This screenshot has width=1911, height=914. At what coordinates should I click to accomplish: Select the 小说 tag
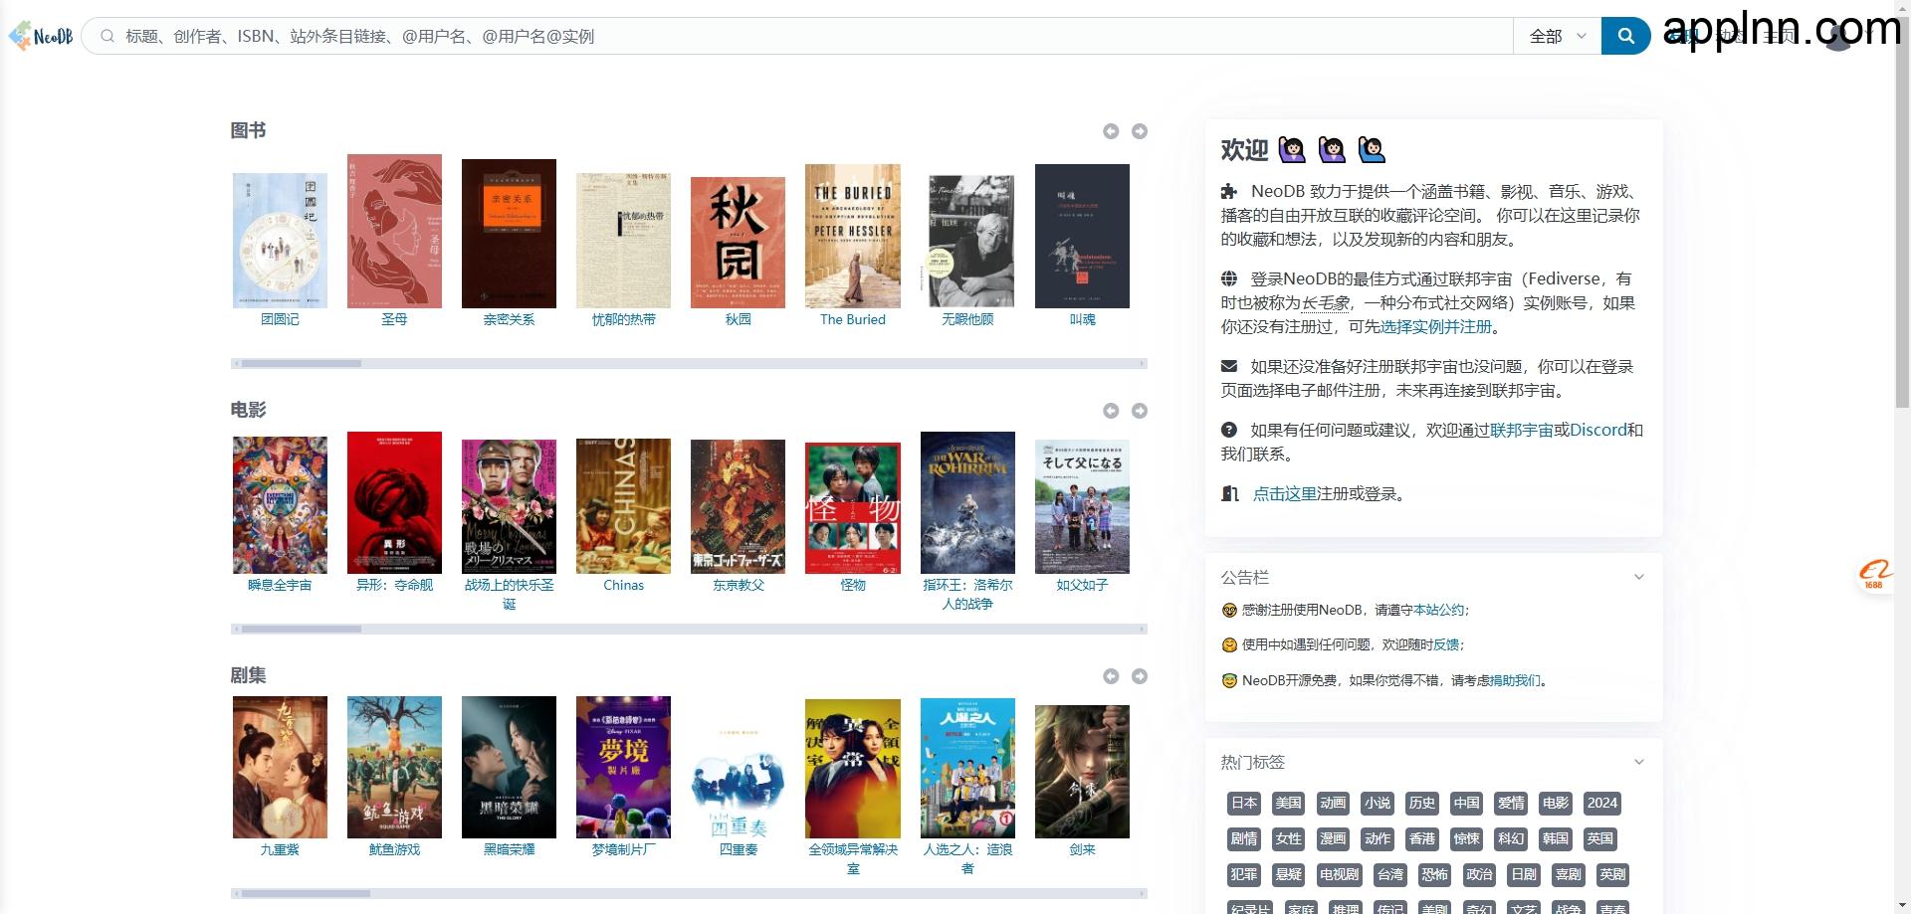coord(1378,803)
